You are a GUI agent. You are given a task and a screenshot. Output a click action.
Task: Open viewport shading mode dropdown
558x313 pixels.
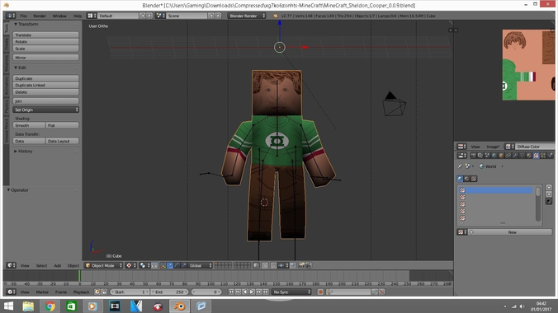(131, 265)
